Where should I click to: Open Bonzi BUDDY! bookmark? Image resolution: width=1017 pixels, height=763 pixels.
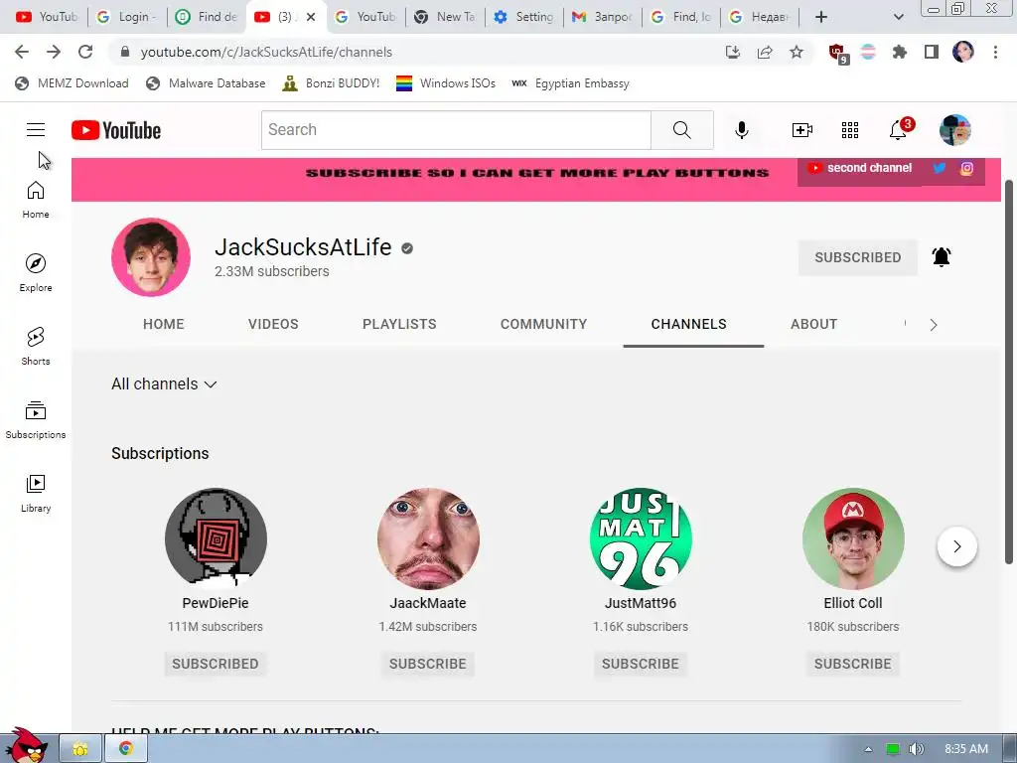tap(331, 83)
